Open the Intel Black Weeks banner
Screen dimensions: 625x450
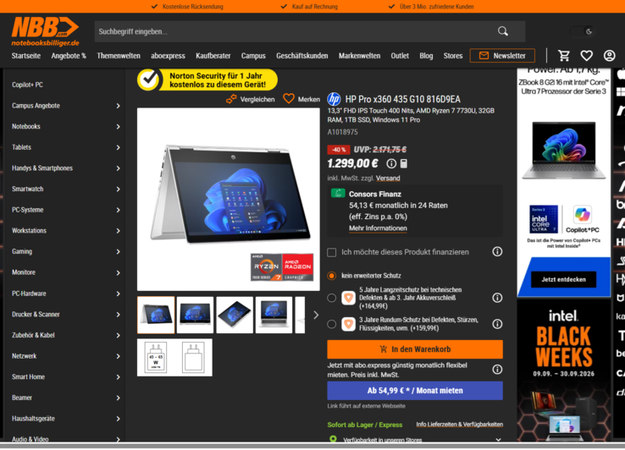click(x=564, y=370)
